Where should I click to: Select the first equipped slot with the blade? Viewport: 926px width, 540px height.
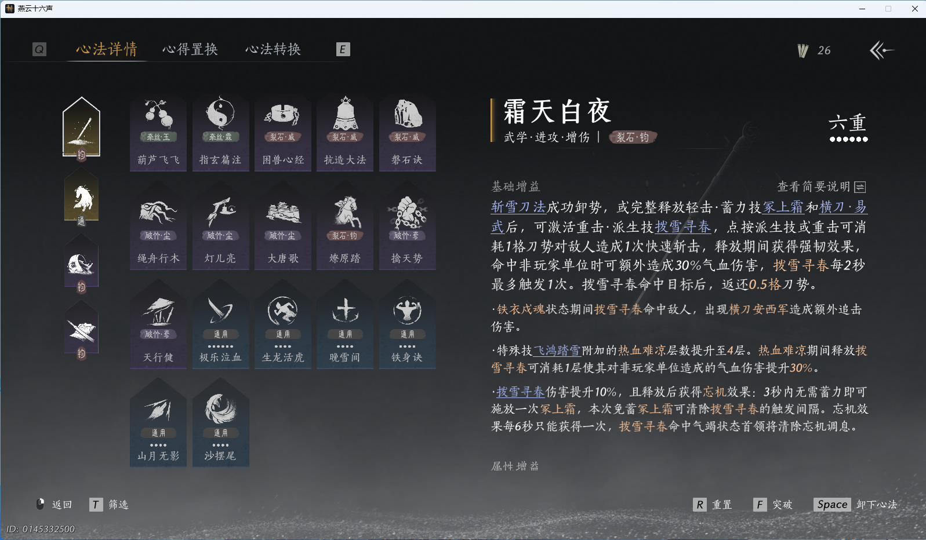point(81,129)
